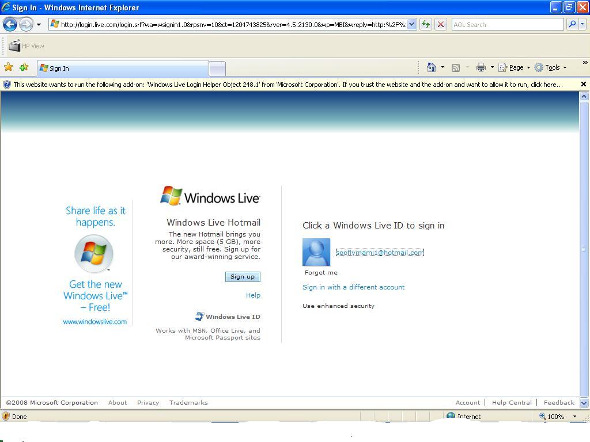
Task: Click the RSS Feeds icon
Action: [x=456, y=68]
